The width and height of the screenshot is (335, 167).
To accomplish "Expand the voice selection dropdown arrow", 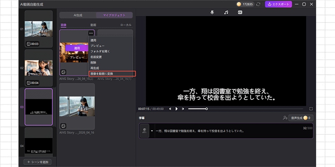I will pos(152,131).
